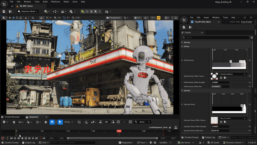This screenshot has width=257, height=145.
Task: Click the Eject play toolbar button
Action: 96,11
